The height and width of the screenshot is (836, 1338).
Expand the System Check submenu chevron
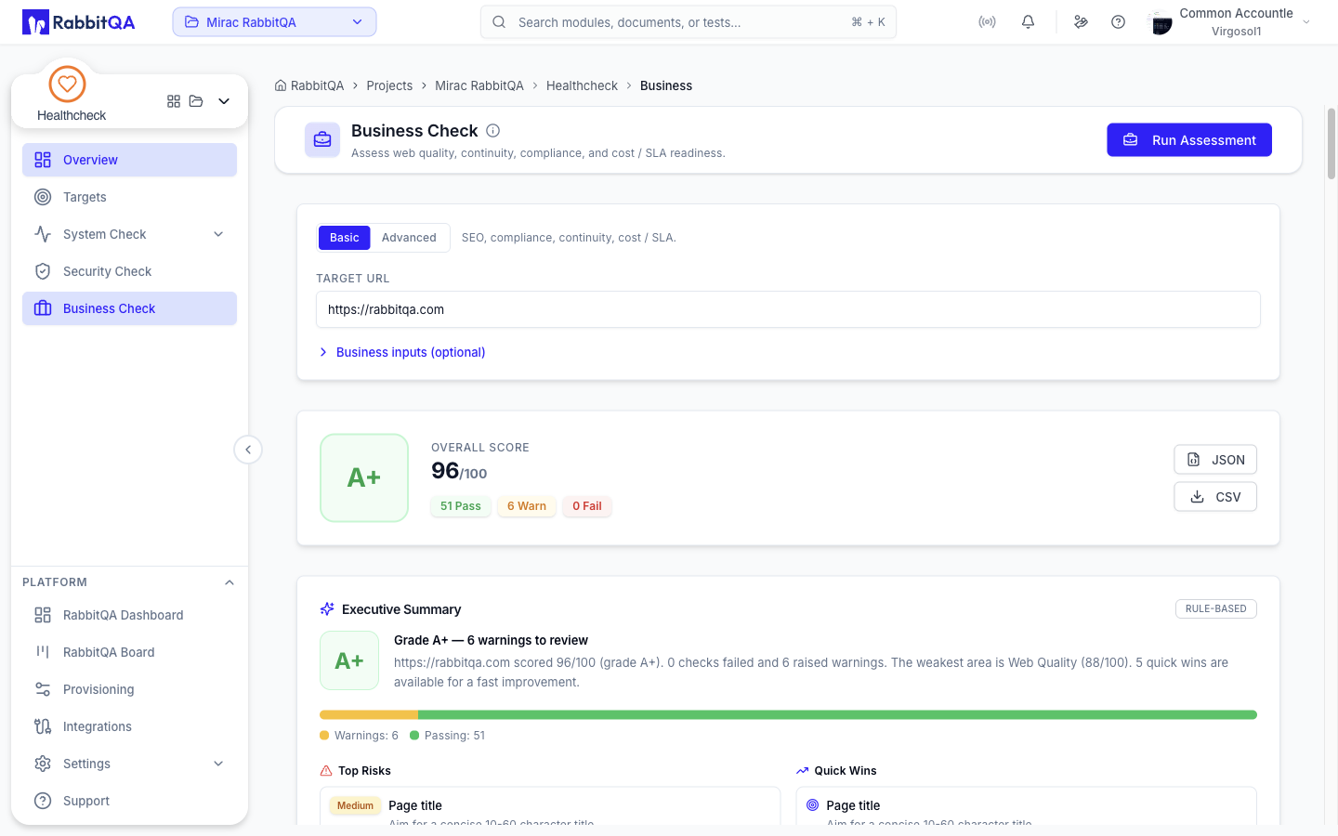(218, 234)
